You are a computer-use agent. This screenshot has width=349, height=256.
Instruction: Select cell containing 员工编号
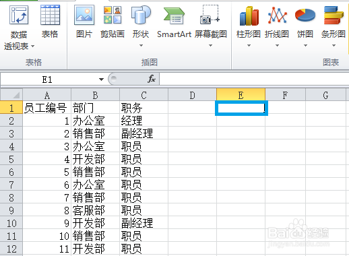pyautogui.click(x=47, y=108)
